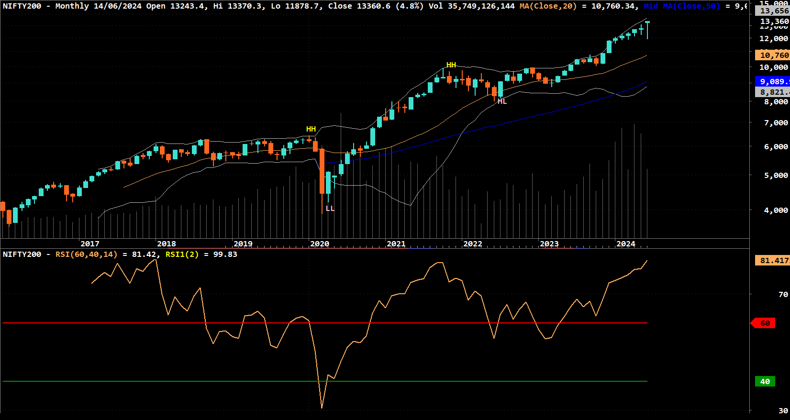The image size is (790, 420).
Task: Select the 2018 year marker on time axis
Action: 166,243
